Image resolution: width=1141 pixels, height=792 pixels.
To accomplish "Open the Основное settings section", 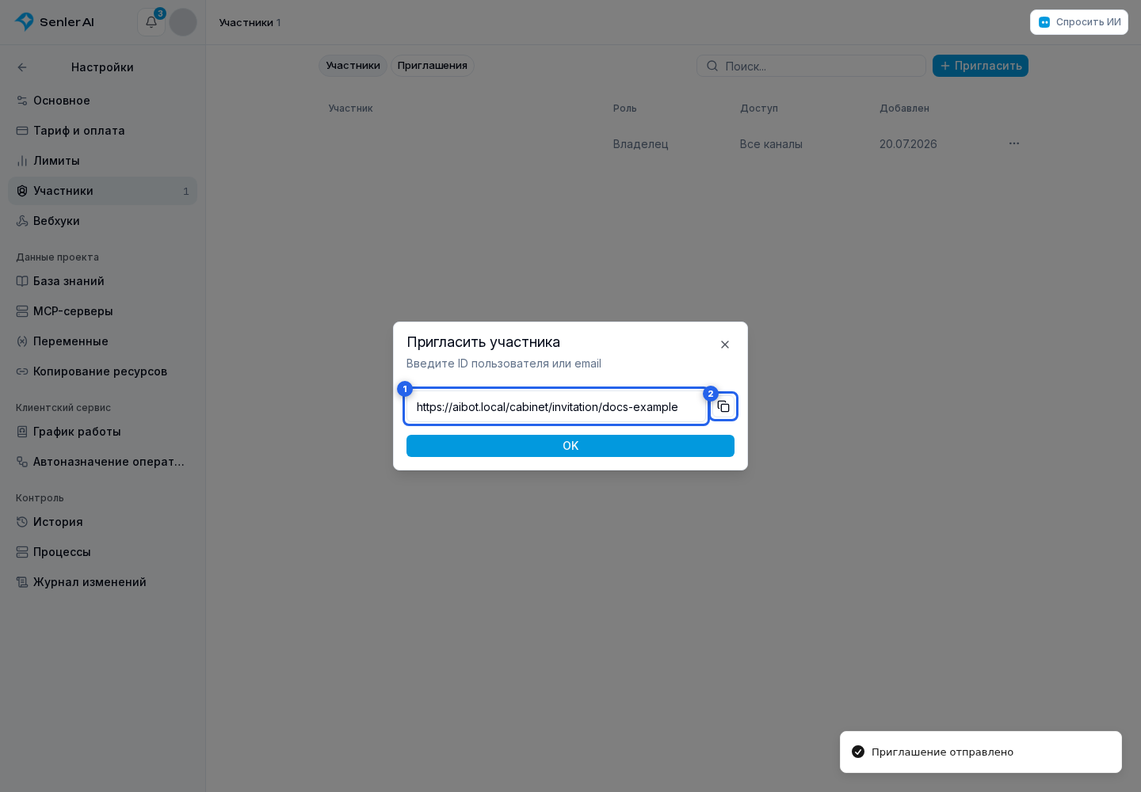I will 102,101.
